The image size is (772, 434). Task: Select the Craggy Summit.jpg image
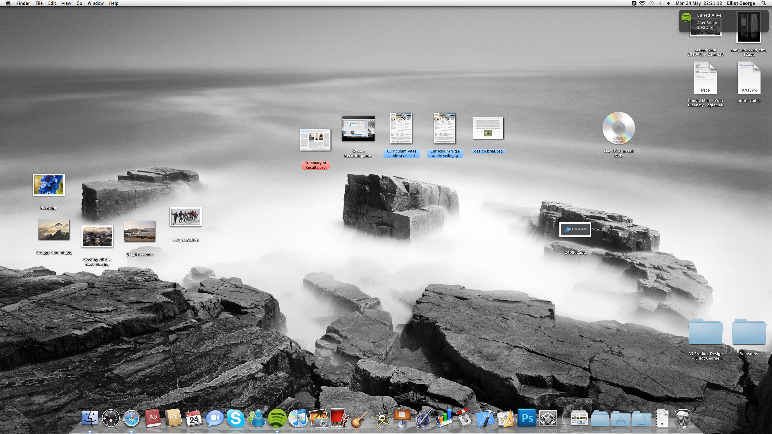tap(54, 230)
